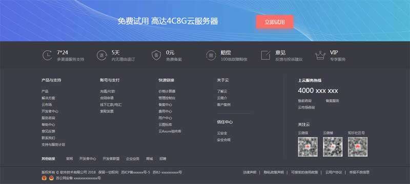Open the 举报不良信息 link

point(359,172)
